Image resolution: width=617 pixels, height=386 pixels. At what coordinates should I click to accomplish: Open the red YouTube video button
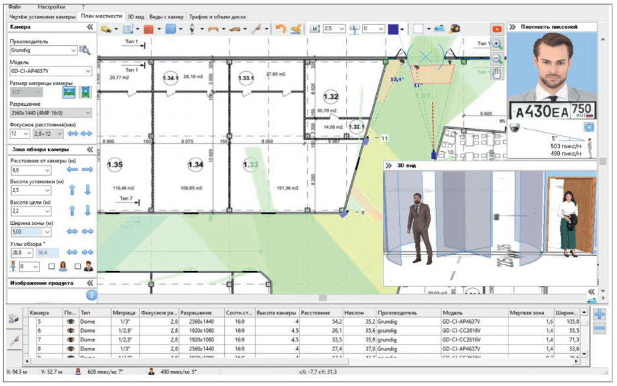[x=497, y=29]
